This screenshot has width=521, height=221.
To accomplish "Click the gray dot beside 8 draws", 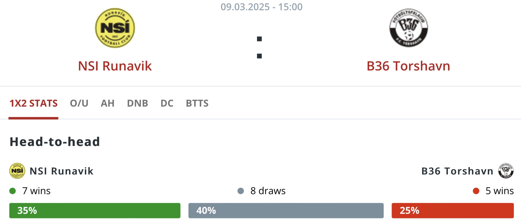I will coord(241,191).
